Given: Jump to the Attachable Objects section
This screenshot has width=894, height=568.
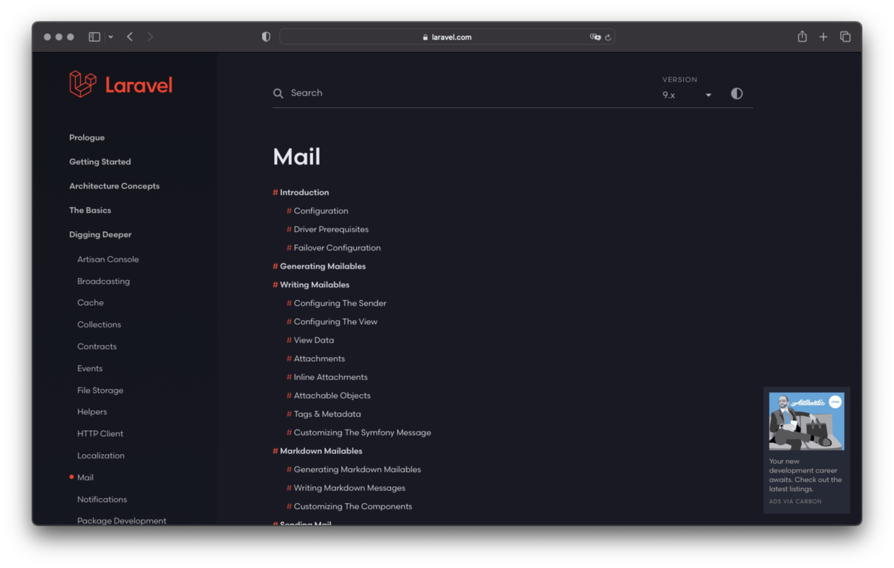Looking at the screenshot, I should click(x=332, y=395).
